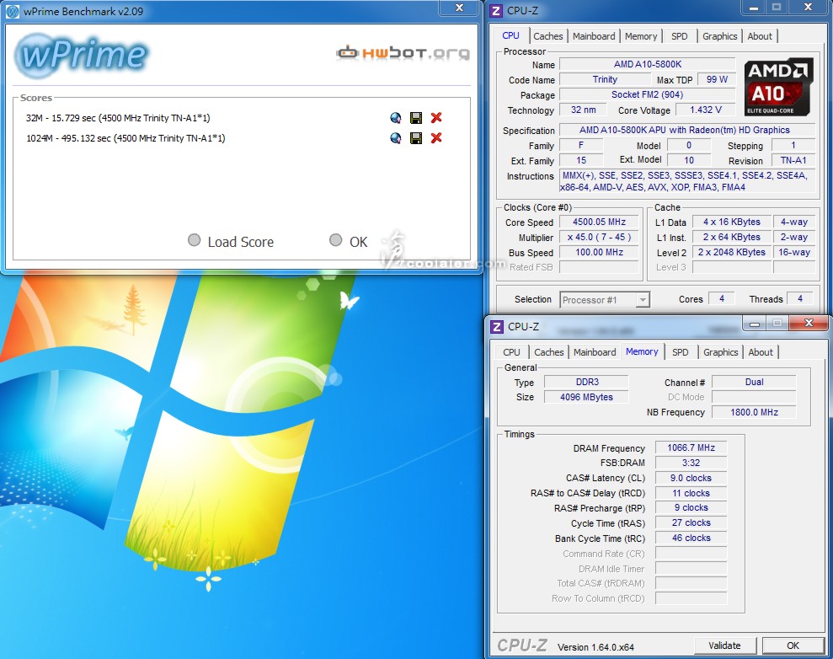Click the title bar icon of the CPU-Z Memory tab window
The image size is (833, 659).
(x=497, y=327)
